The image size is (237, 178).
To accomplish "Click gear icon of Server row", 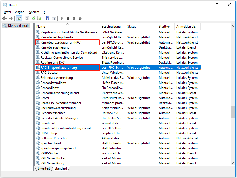I will (x=38, y=98).
